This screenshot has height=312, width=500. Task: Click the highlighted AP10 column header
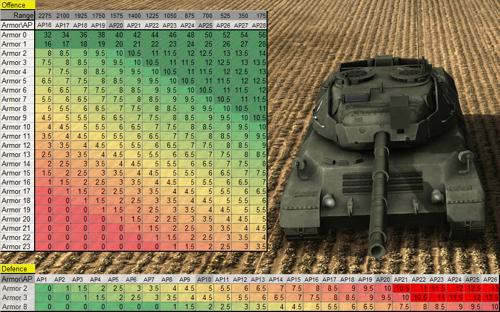(x=204, y=279)
